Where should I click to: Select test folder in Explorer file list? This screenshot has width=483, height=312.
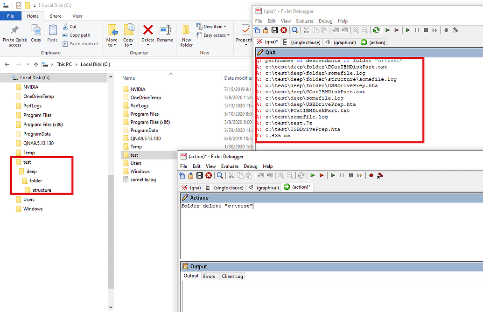(x=134, y=155)
